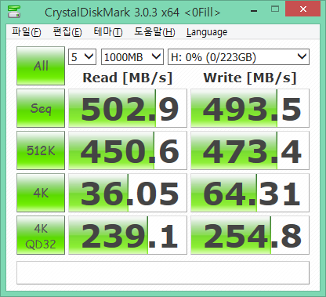Click the 4K write result 64.31

(250, 193)
